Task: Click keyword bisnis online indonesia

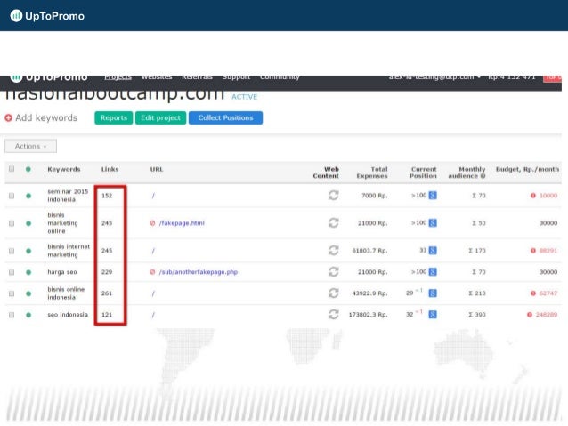Action: click(x=66, y=293)
